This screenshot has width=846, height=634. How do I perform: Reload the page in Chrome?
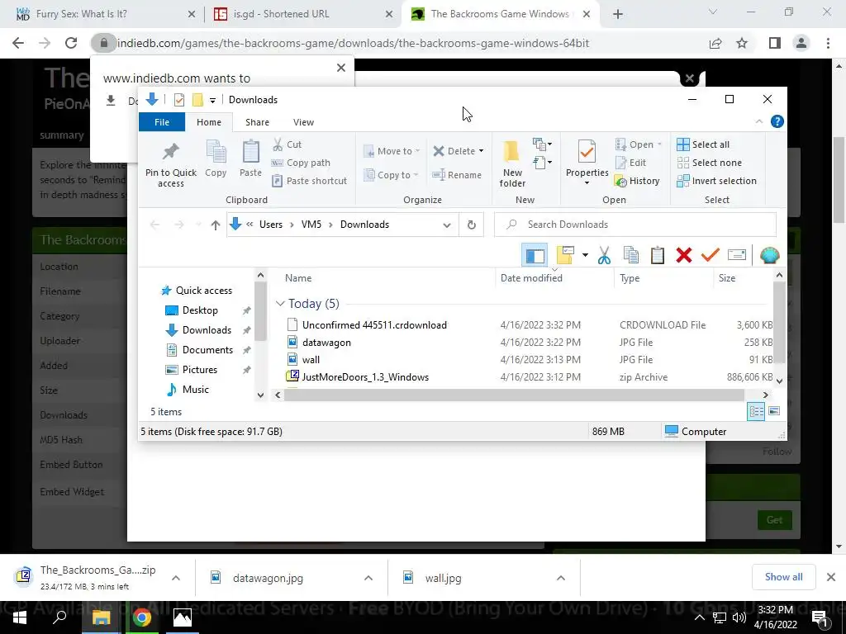(x=71, y=43)
